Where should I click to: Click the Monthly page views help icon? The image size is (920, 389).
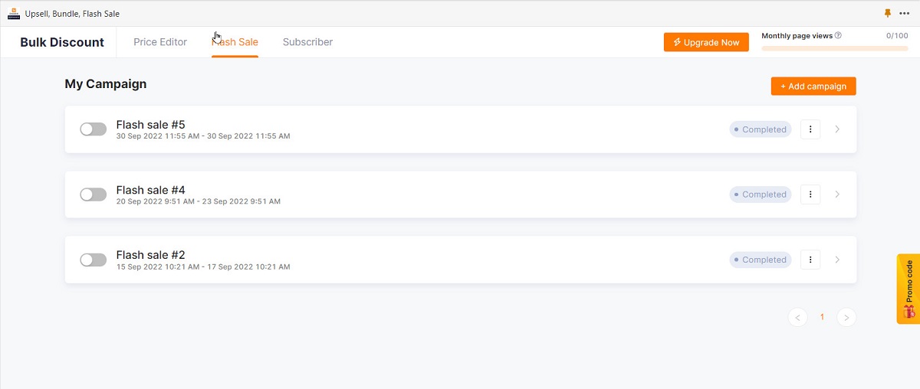click(x=838, y=35)
